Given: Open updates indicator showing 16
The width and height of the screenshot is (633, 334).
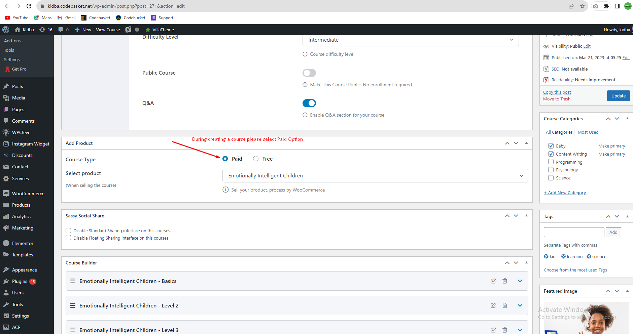Looking at the screenshot, I should click(x=46, y=30).
